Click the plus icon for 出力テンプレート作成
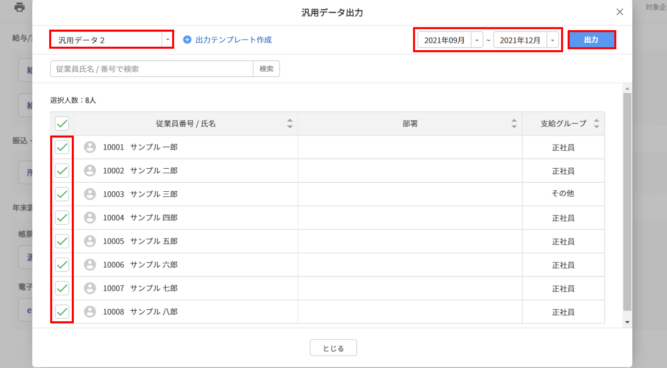The width and height of the screenshot is (667, 368). [x=187, y=40]
